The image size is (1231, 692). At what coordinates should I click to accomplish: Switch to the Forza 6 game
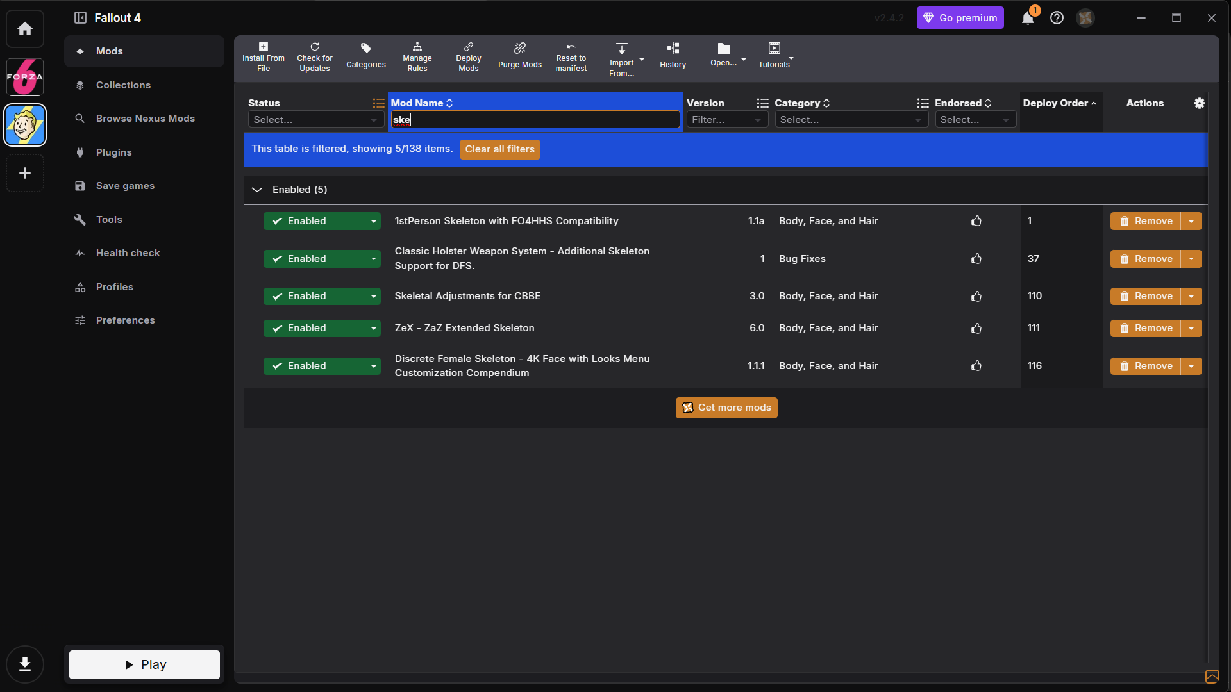coord(25,77)
